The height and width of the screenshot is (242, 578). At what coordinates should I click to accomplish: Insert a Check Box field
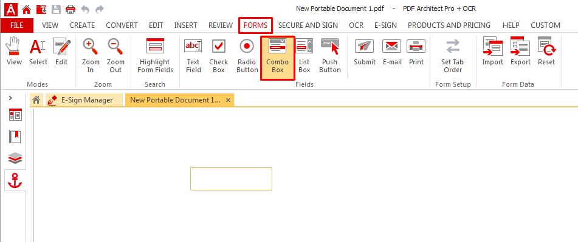[219, 56]
